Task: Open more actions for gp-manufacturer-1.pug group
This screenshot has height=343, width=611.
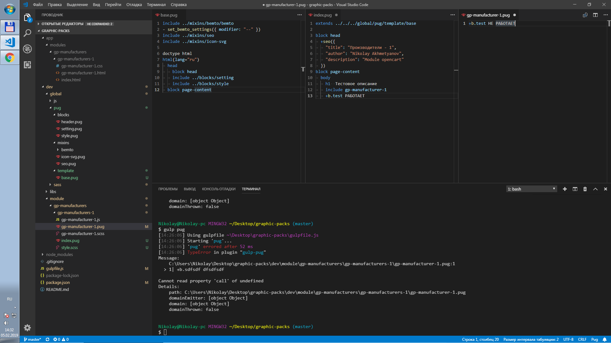Action: point(606,15)
